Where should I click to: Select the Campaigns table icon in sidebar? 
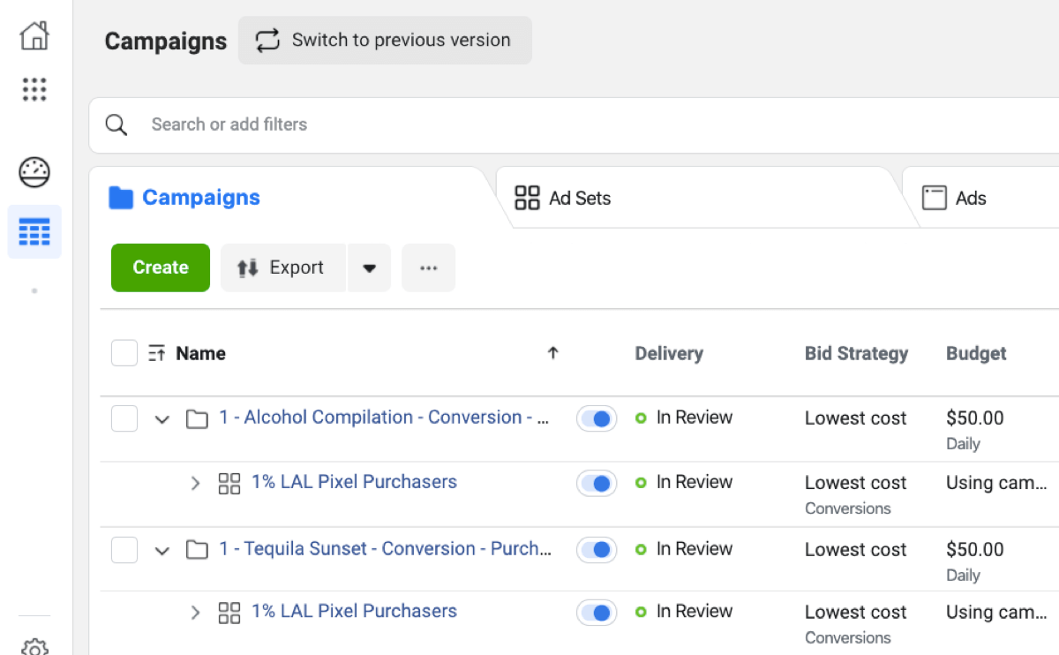[x=34, y=232]
